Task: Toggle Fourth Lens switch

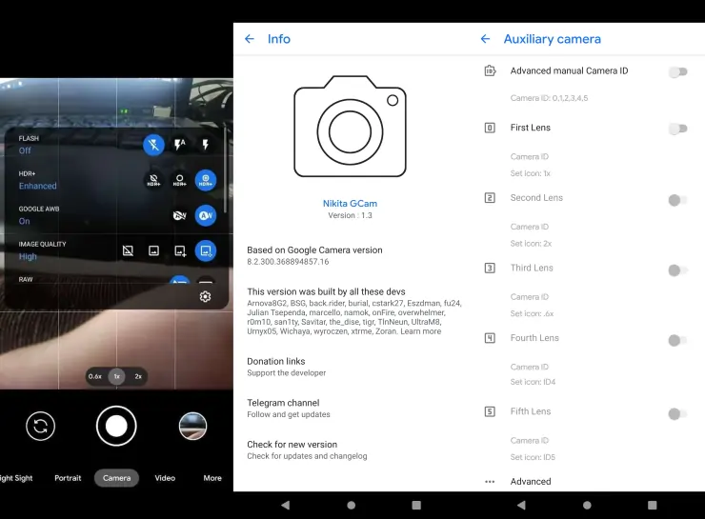Action: pos(678,340)
